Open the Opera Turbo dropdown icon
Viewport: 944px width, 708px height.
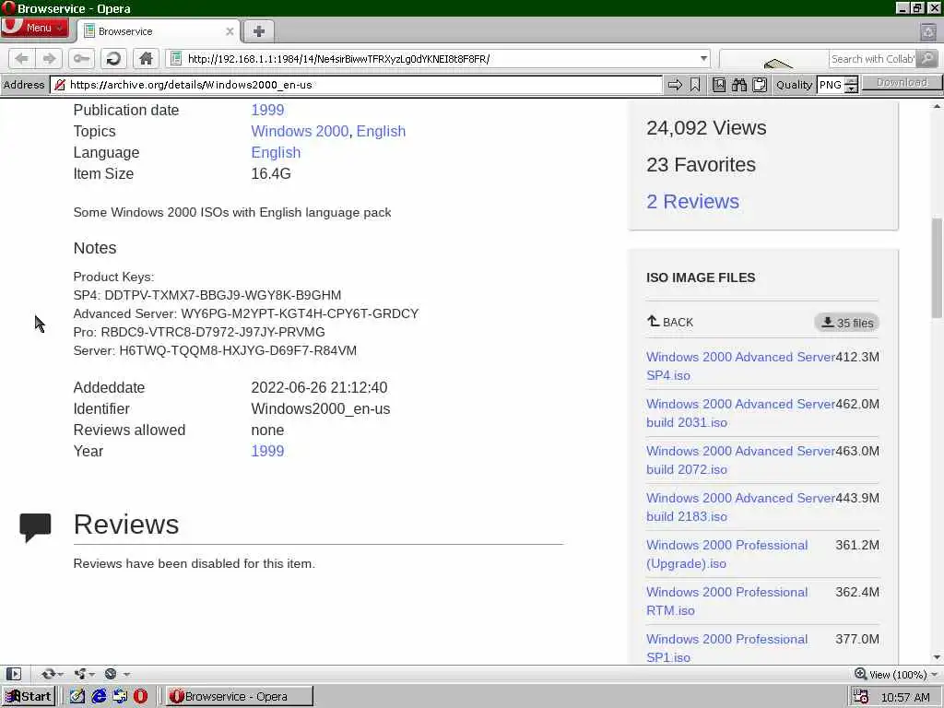[117, 674]
